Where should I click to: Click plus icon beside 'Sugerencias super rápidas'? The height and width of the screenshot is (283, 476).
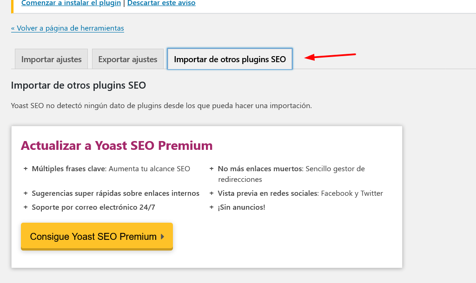tap(26, 193)
